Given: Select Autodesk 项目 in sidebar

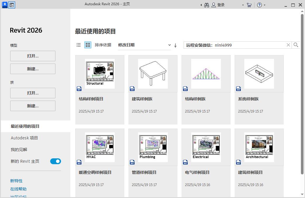Looking at the screenshot, I should (x=24, y=138).
